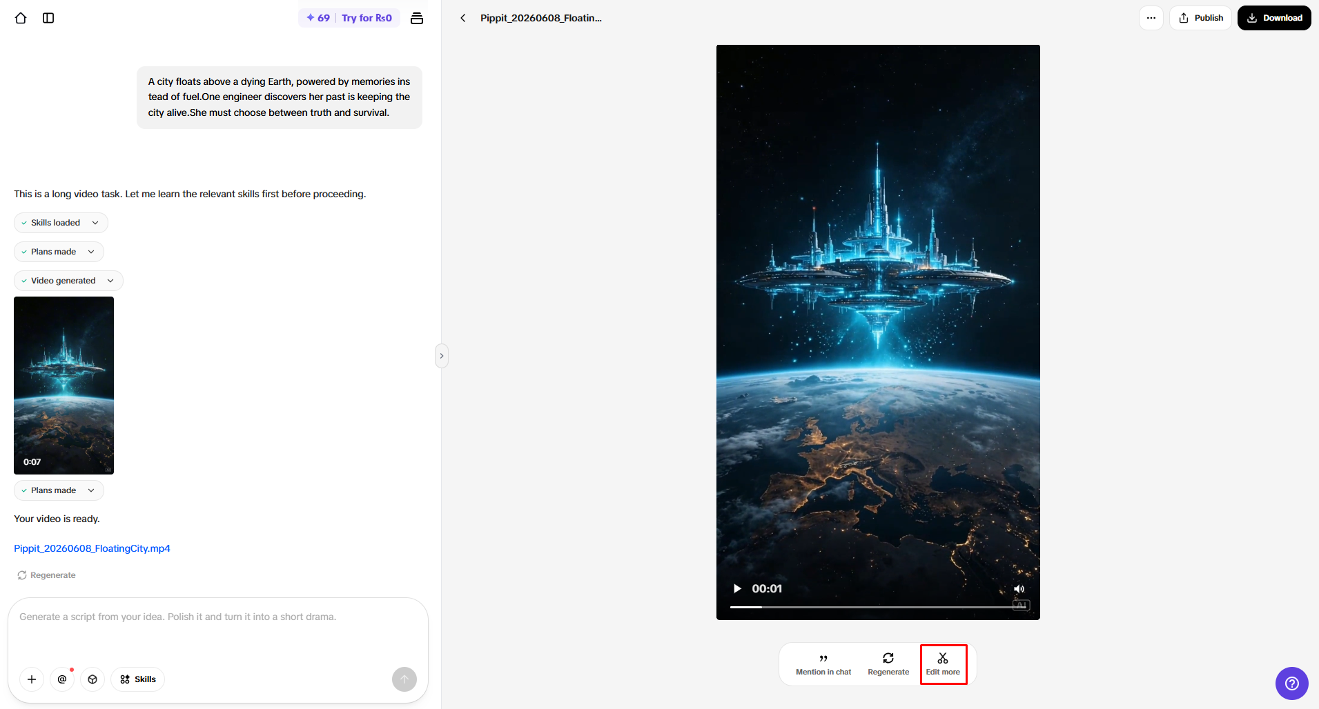The image size is (1319, 709).
Task: Expand the Skills loaded dropdown
Action: click(x=61, y=223)
